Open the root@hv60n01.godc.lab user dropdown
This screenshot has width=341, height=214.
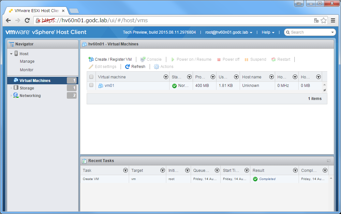pyautogui.click(x=229, y=32)
